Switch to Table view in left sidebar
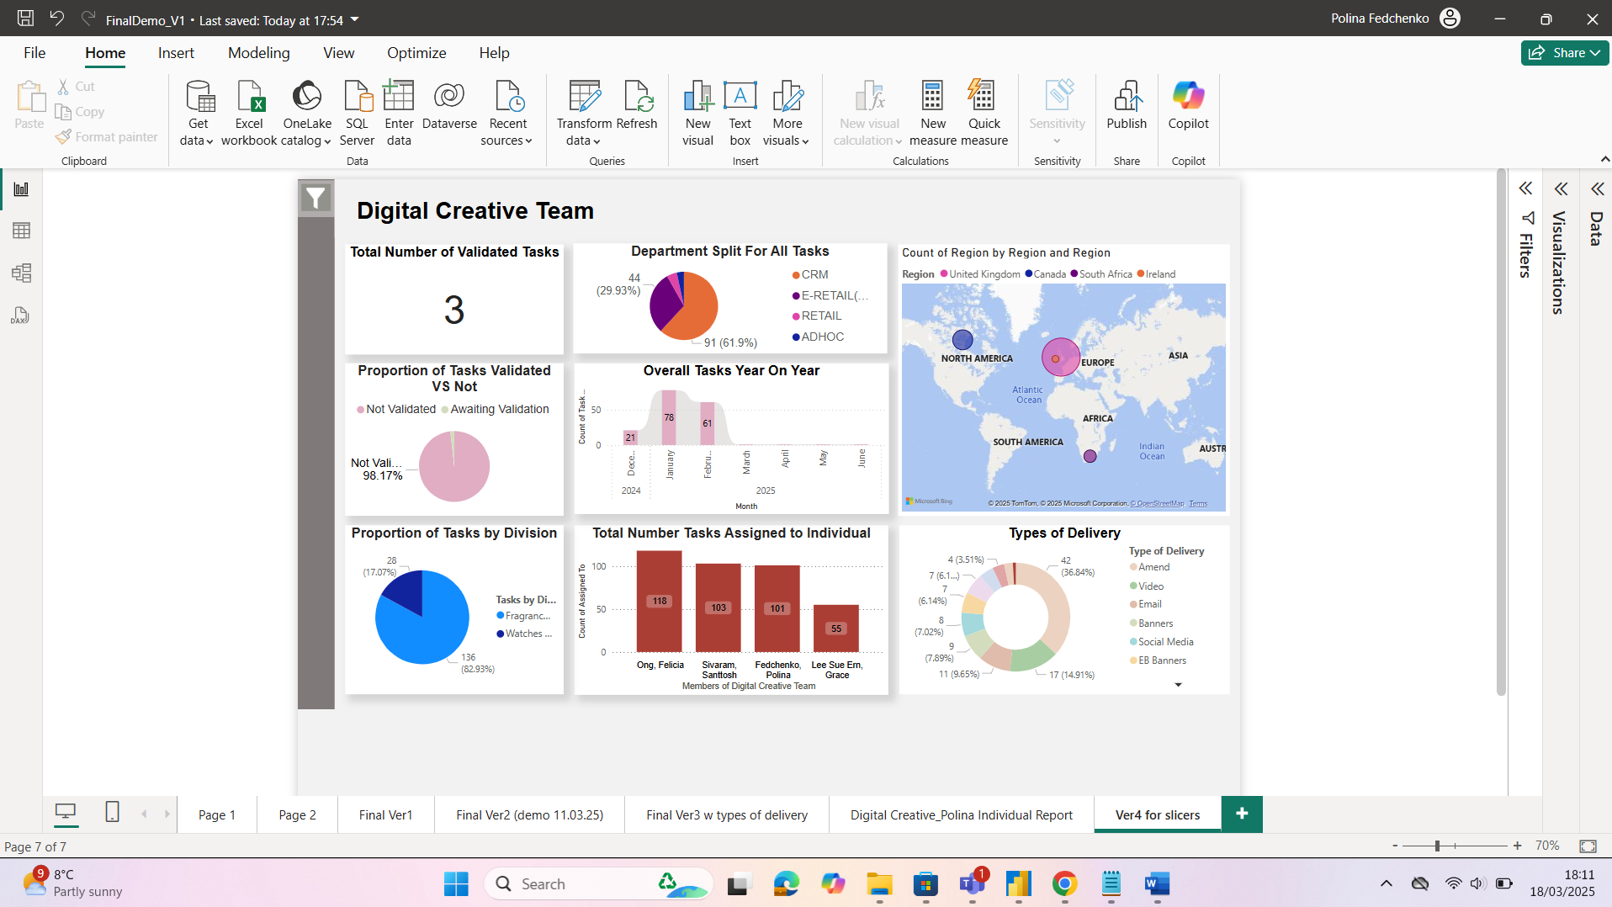 click(20, 231)
